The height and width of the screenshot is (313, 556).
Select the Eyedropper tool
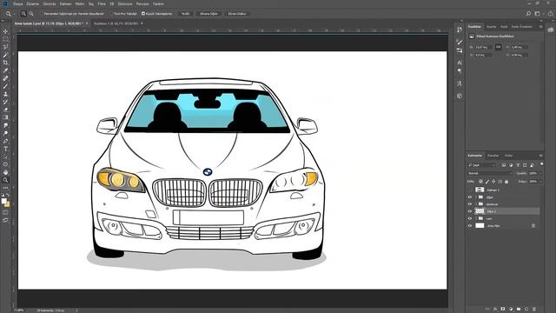point(5,70)
